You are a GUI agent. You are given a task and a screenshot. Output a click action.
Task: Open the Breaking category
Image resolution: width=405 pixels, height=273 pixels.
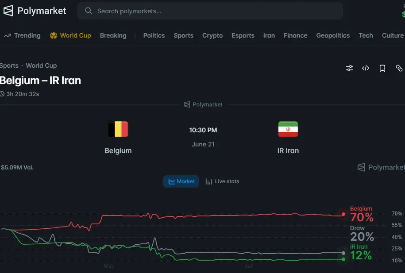[x=113, y=35]
